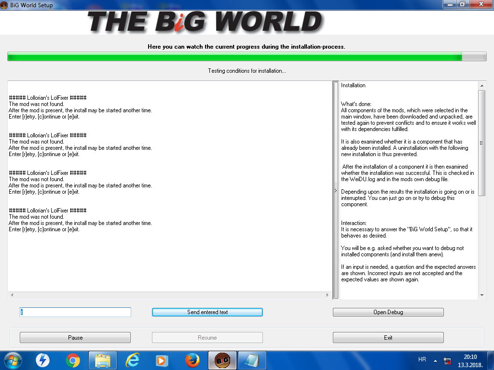
Task: Click the HR language indicator
Action: point(422,359)
